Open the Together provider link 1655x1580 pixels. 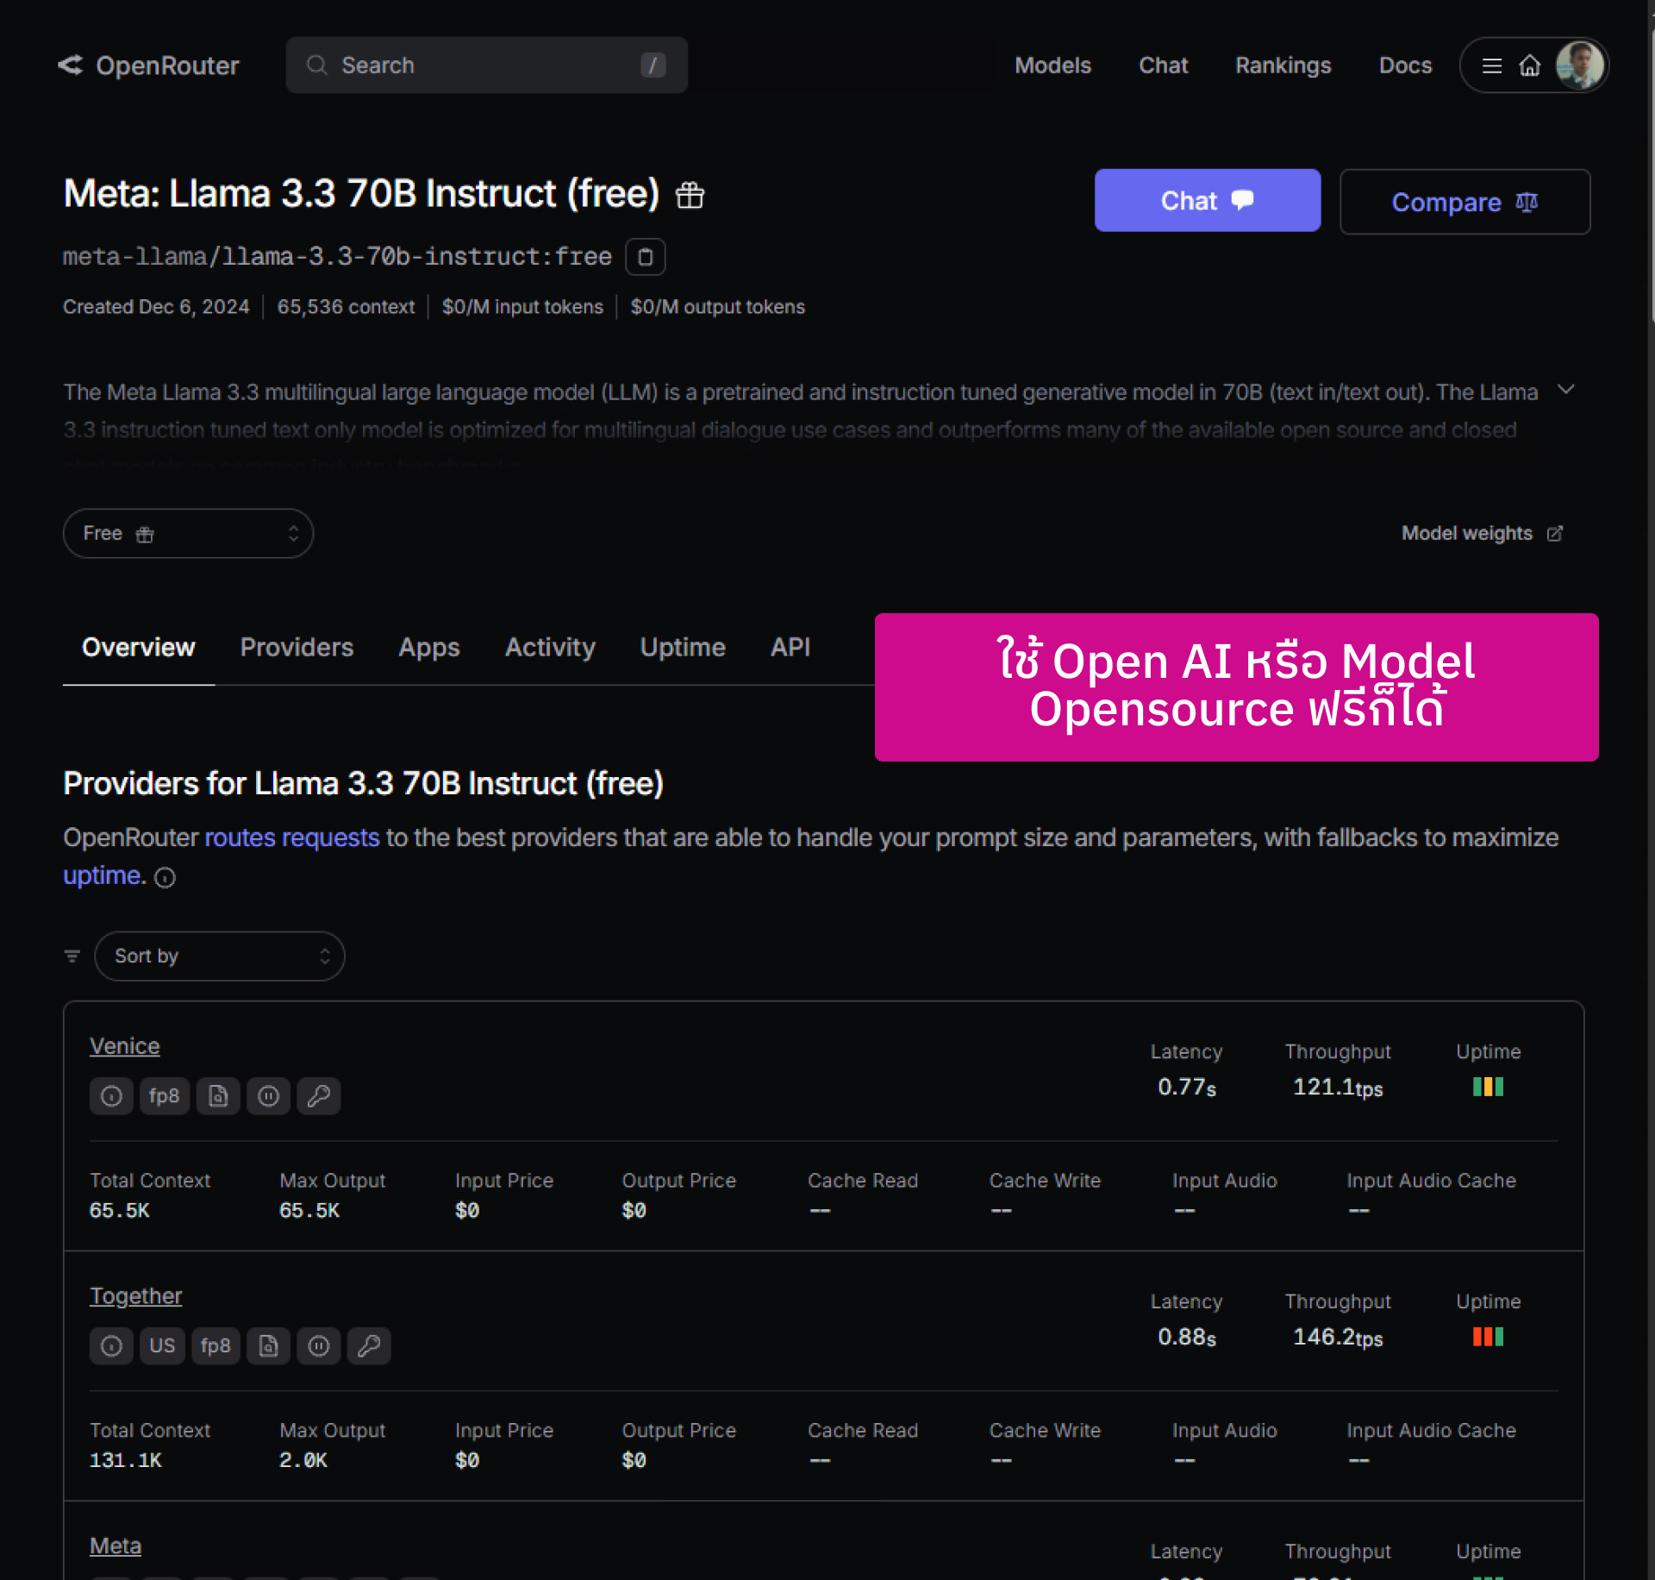click(136, 1296)
